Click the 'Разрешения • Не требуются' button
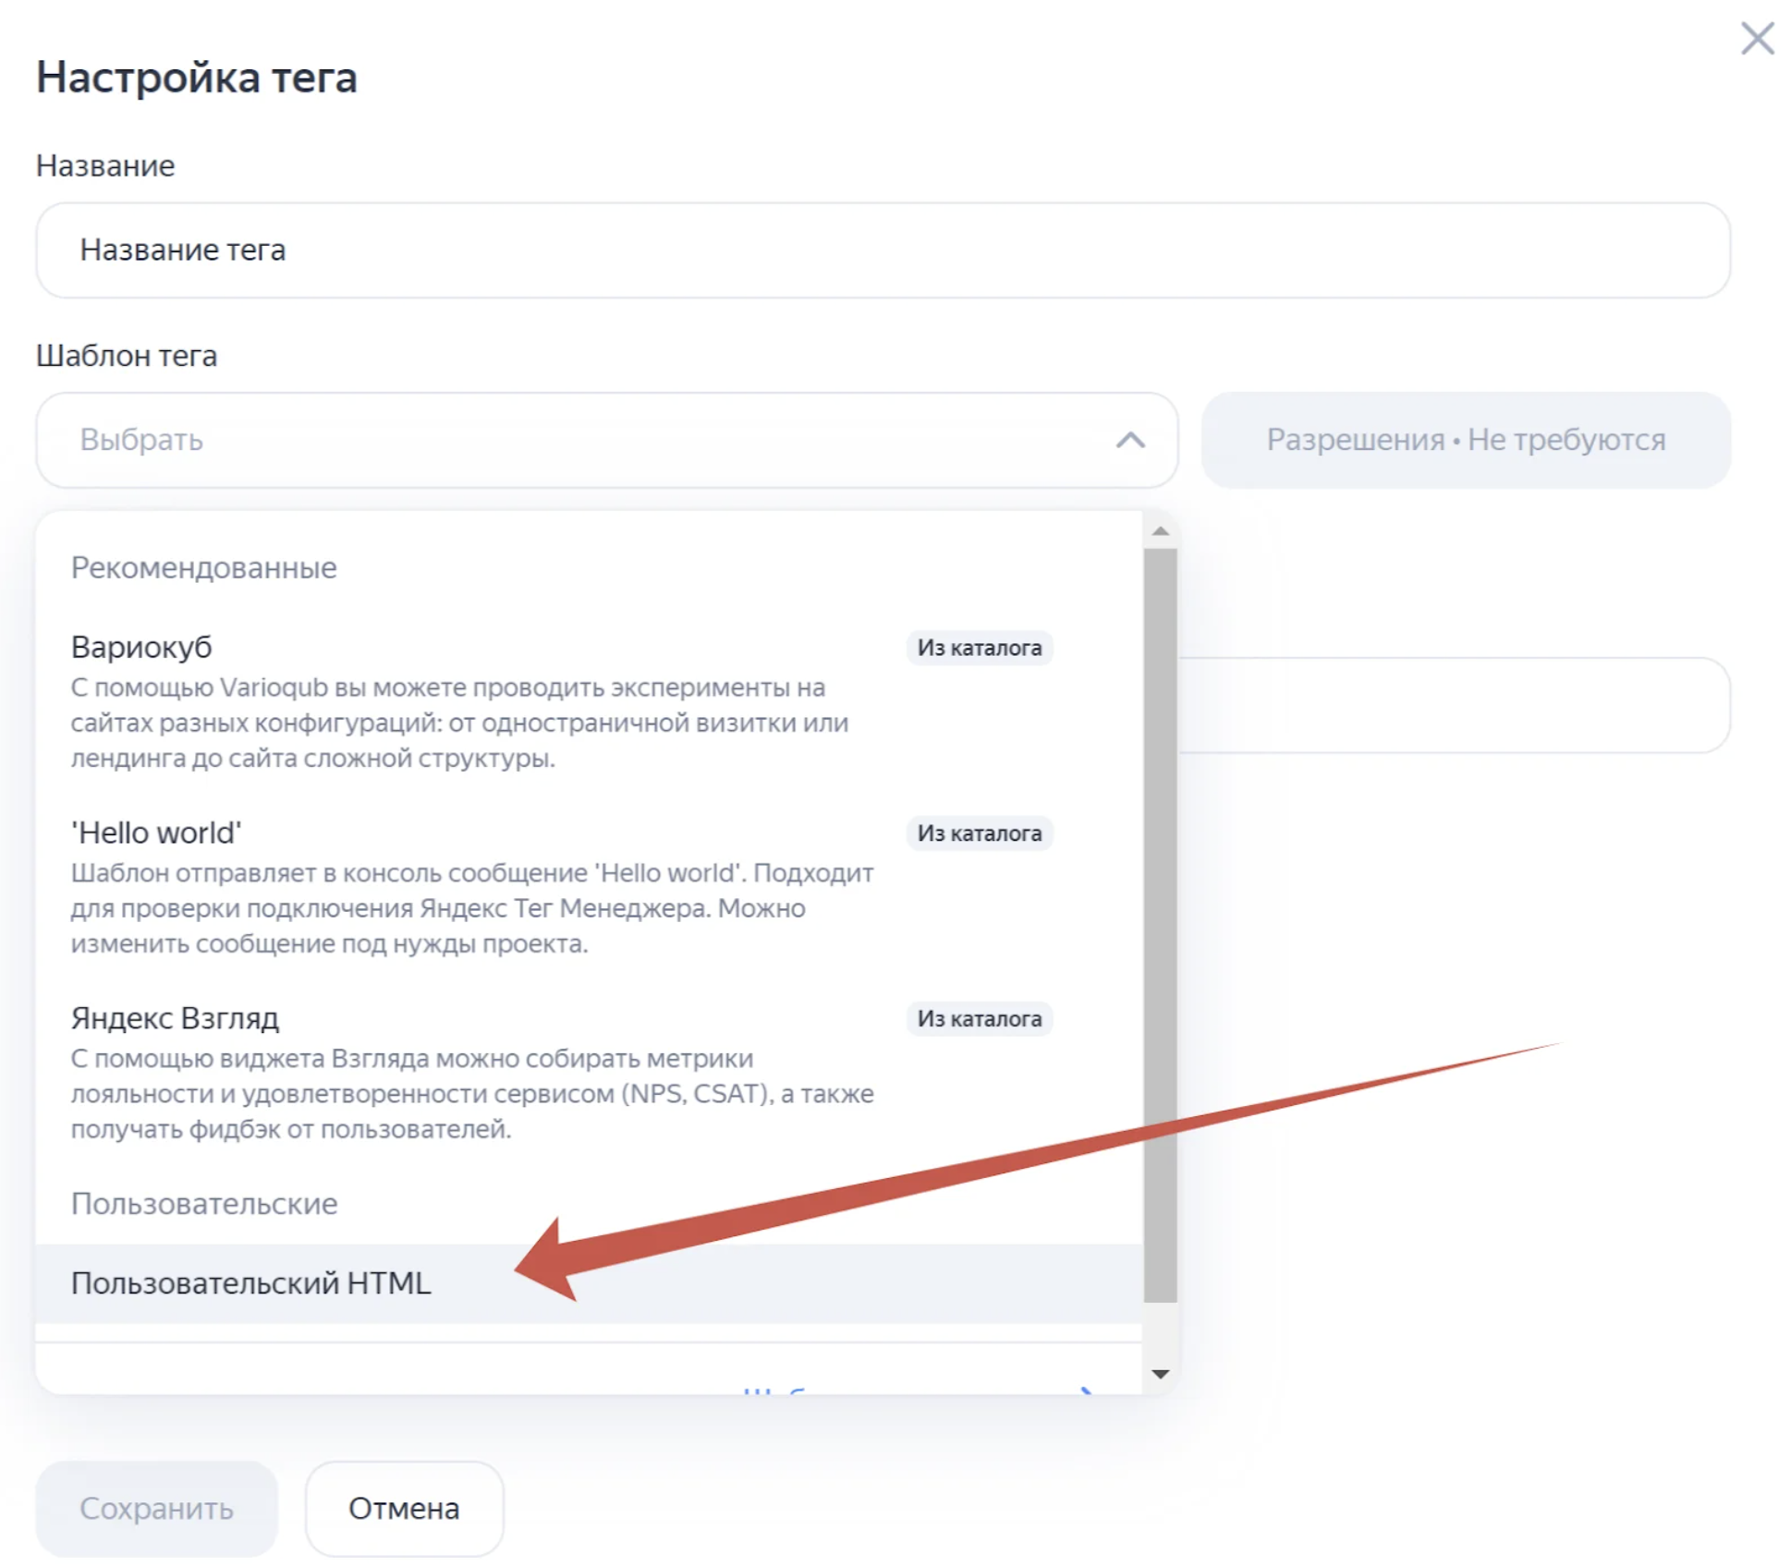Screen dimensions: 1791x1567 (1465, 440)
